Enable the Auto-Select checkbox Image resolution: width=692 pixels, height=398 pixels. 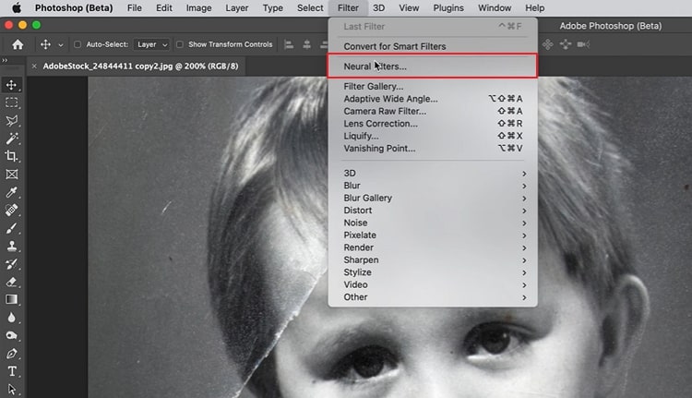78,44
